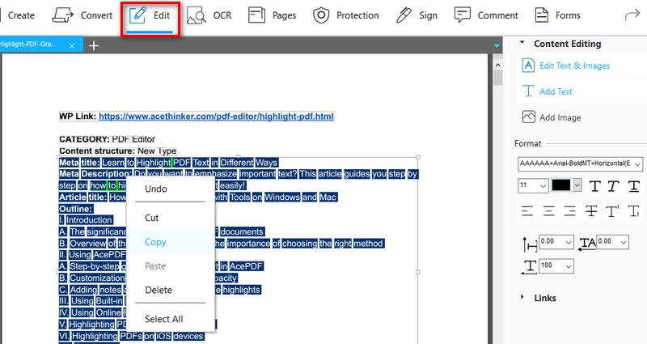
Task: Expand the Links section
Action: point(522,298)
